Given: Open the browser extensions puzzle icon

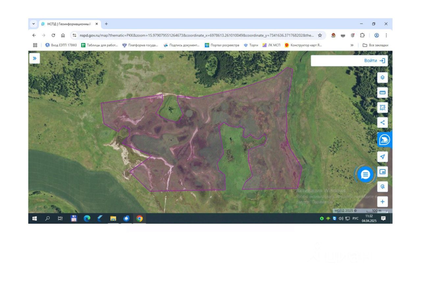Looking at the screenshot, I should (x=362, y=35).
